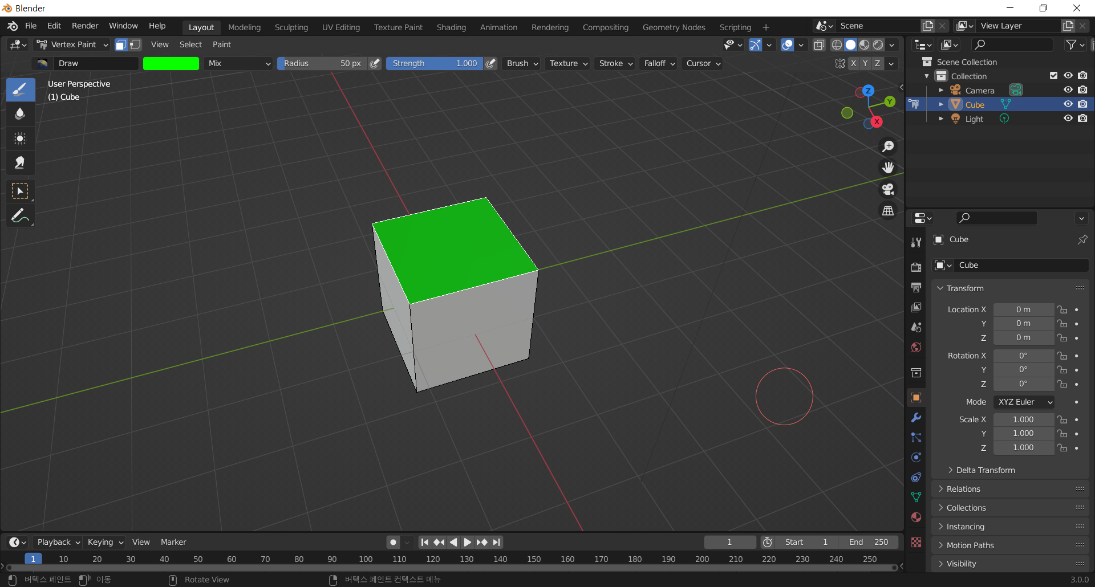This screenshot has width=1095, height=587.
Task: Select the Draw brush tool
Action: click(20, 89)
